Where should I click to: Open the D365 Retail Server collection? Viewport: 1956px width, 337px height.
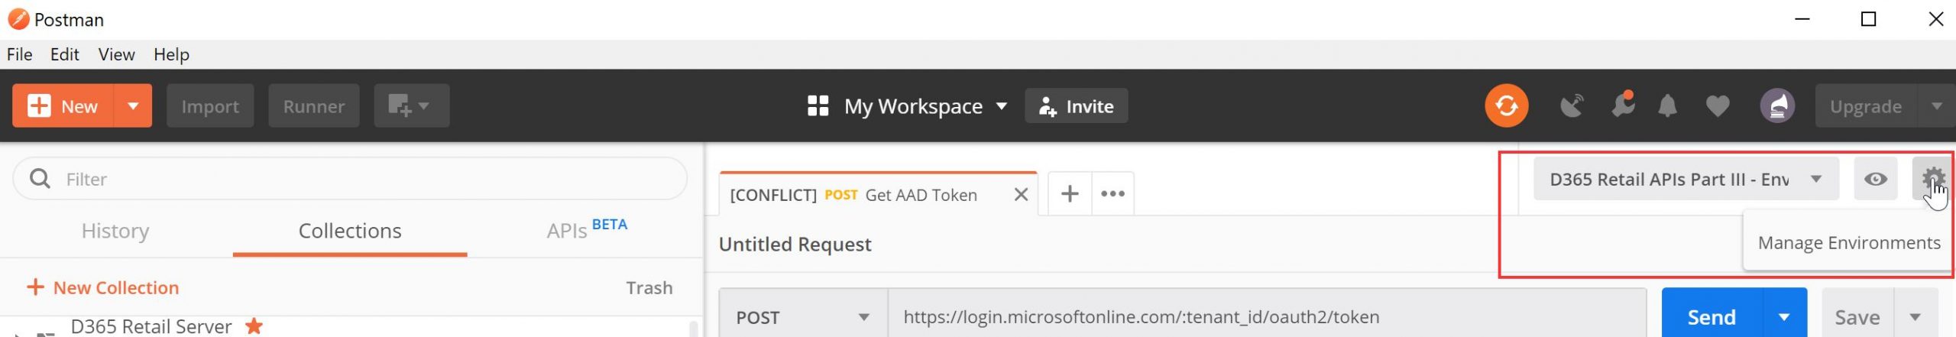pyautogui.click(x=151, y=326)
